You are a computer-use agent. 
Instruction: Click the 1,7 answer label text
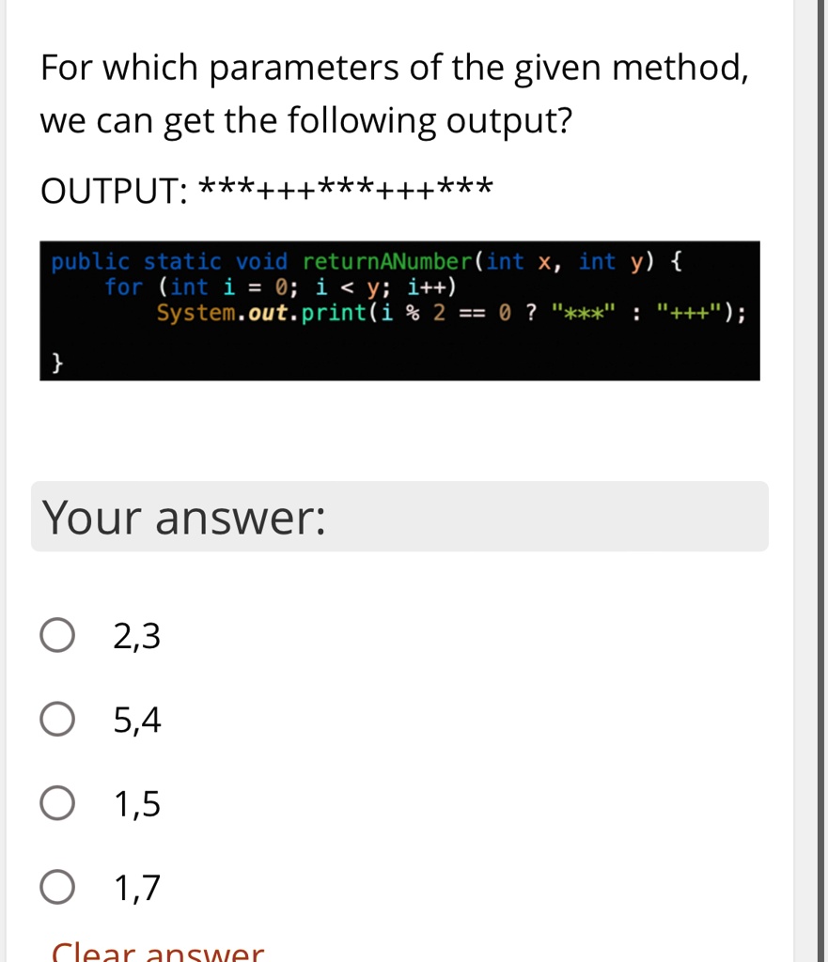pos(135,885)
